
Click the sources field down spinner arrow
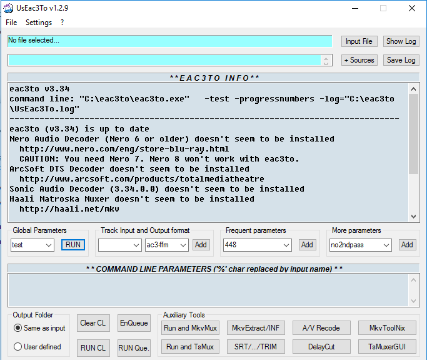(x=326, y=63)
